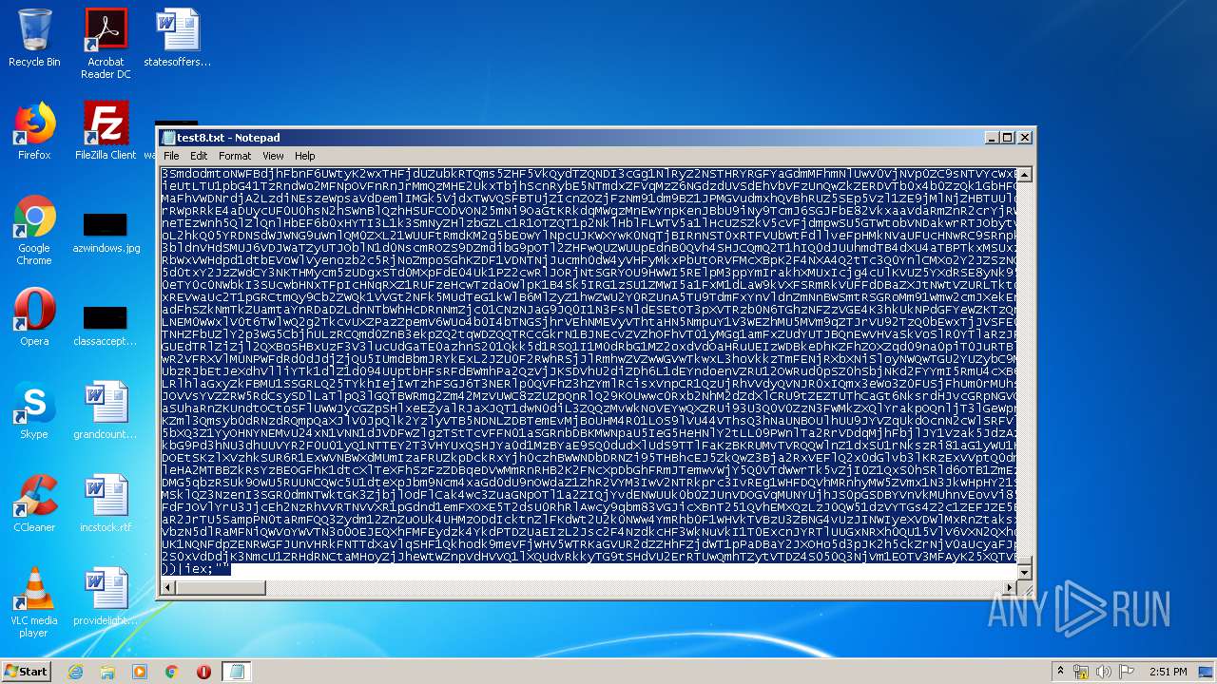This screenshot has height=684, width=1217.
Task: Launch Opera from the desktop
Action: point(34,317)
